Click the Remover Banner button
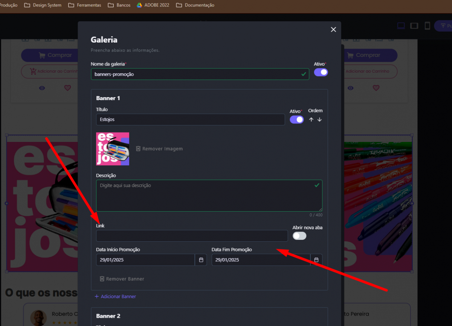This screenshot has width=452, height=326. tap(122, 279)
